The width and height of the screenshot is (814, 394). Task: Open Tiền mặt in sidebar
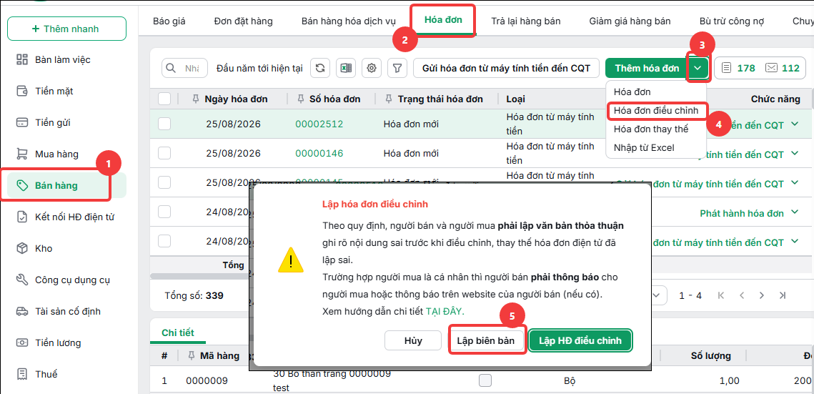[54, 92]
